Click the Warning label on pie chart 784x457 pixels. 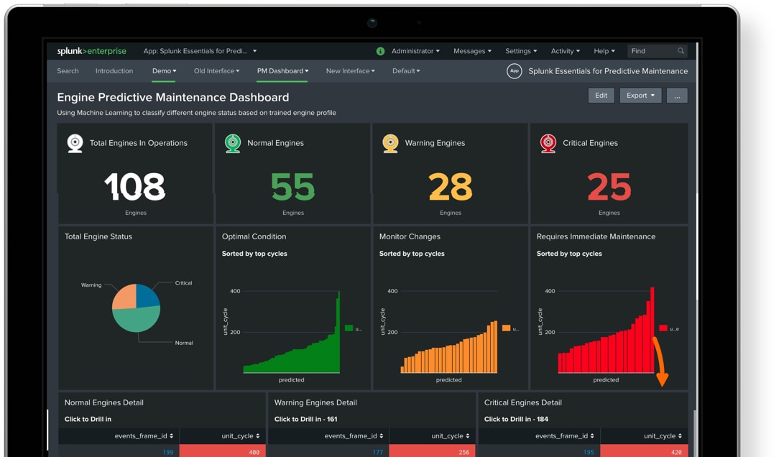(91, 285)
